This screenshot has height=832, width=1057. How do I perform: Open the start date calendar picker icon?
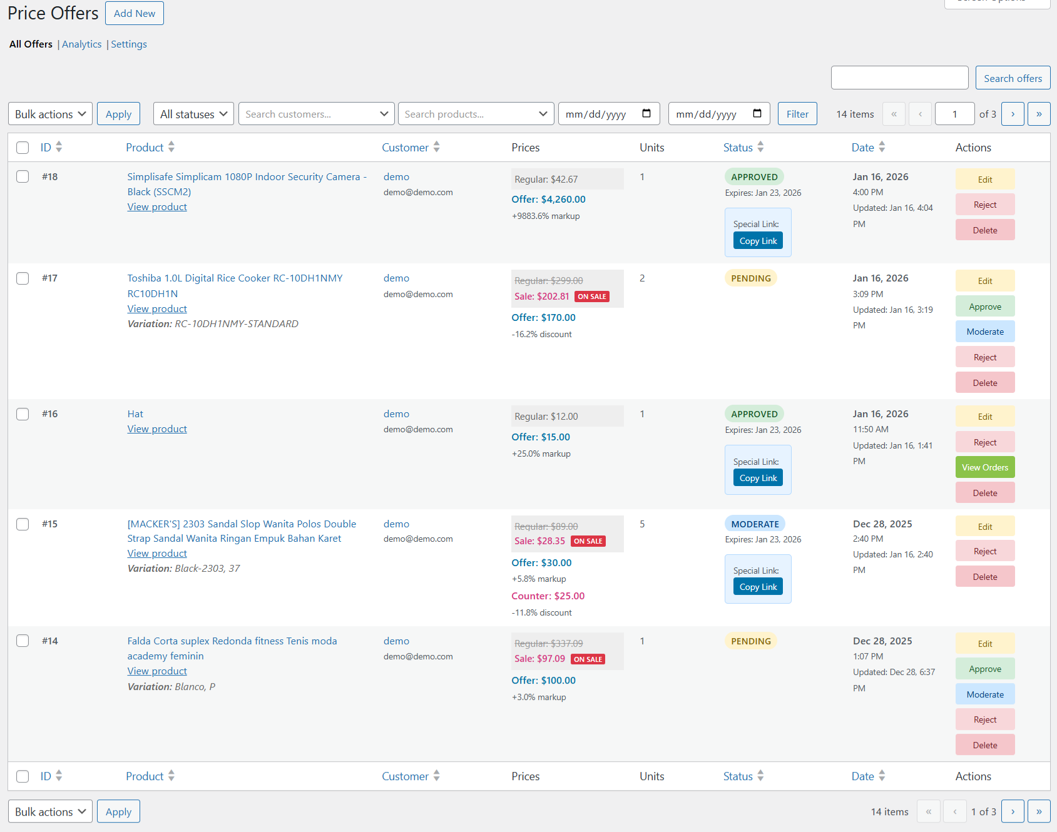coord(646,114)
